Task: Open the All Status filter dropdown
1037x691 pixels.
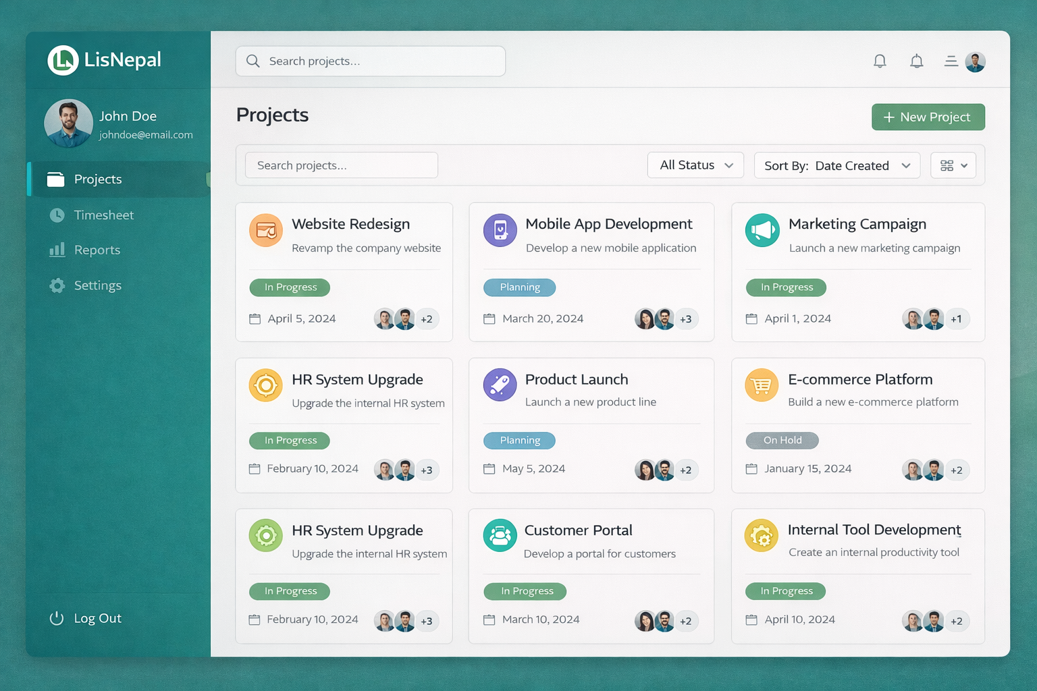Action: (695, 165)
